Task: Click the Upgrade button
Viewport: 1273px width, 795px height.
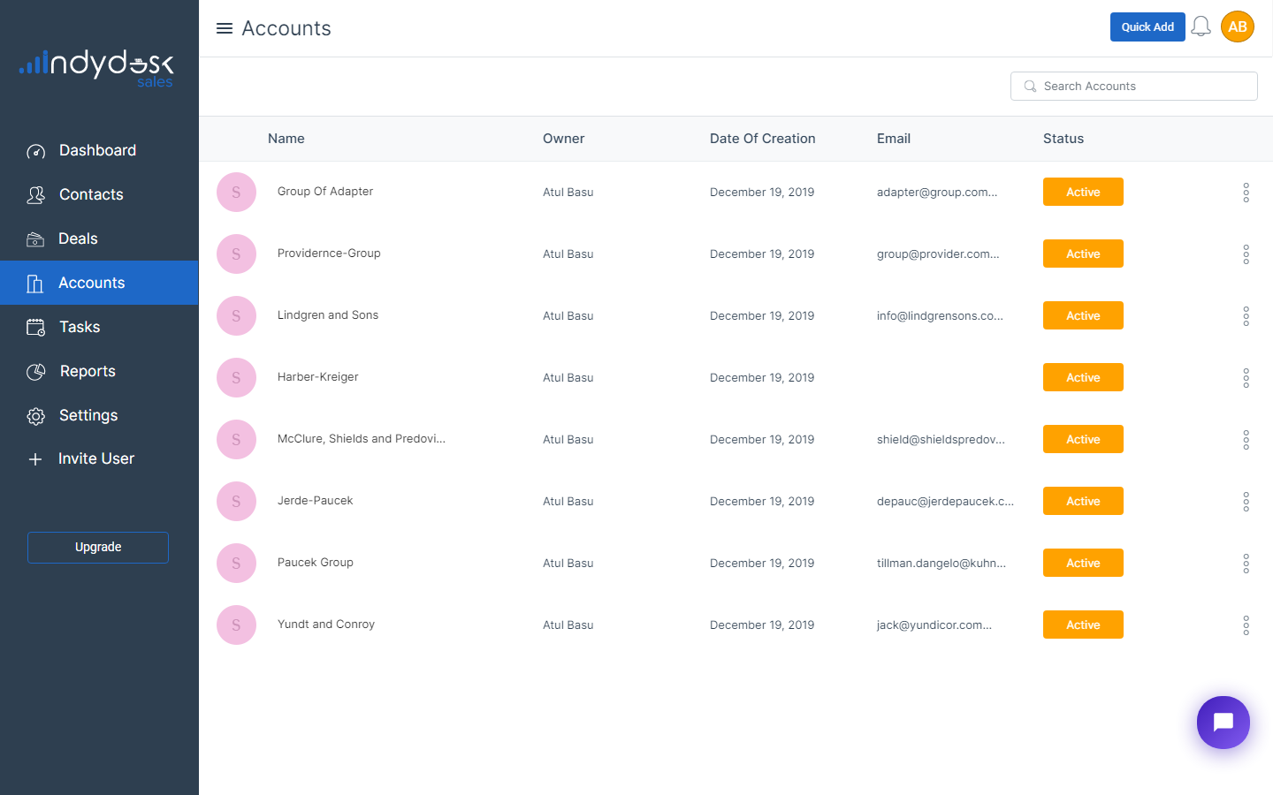Action: click(x=98, y=548)
